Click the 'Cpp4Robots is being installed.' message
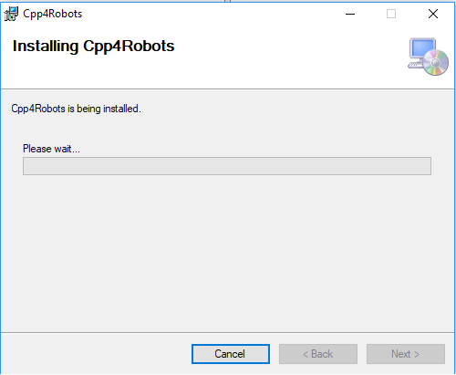Viewport: 456px width, 375px height. pos(76,109)
